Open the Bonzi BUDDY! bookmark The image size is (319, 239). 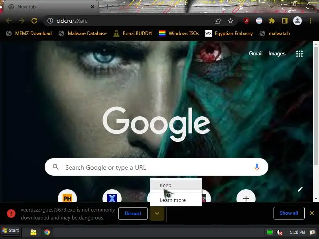point(133,33)
